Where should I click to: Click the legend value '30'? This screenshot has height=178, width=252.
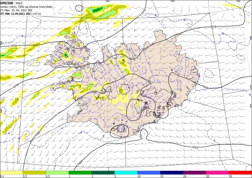[208, 176]
